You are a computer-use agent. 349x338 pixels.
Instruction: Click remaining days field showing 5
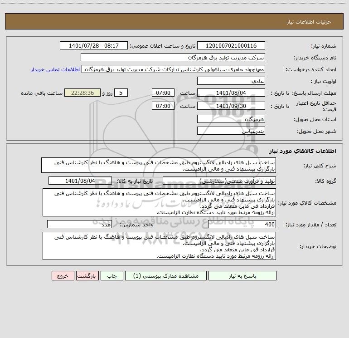(121, 93)
